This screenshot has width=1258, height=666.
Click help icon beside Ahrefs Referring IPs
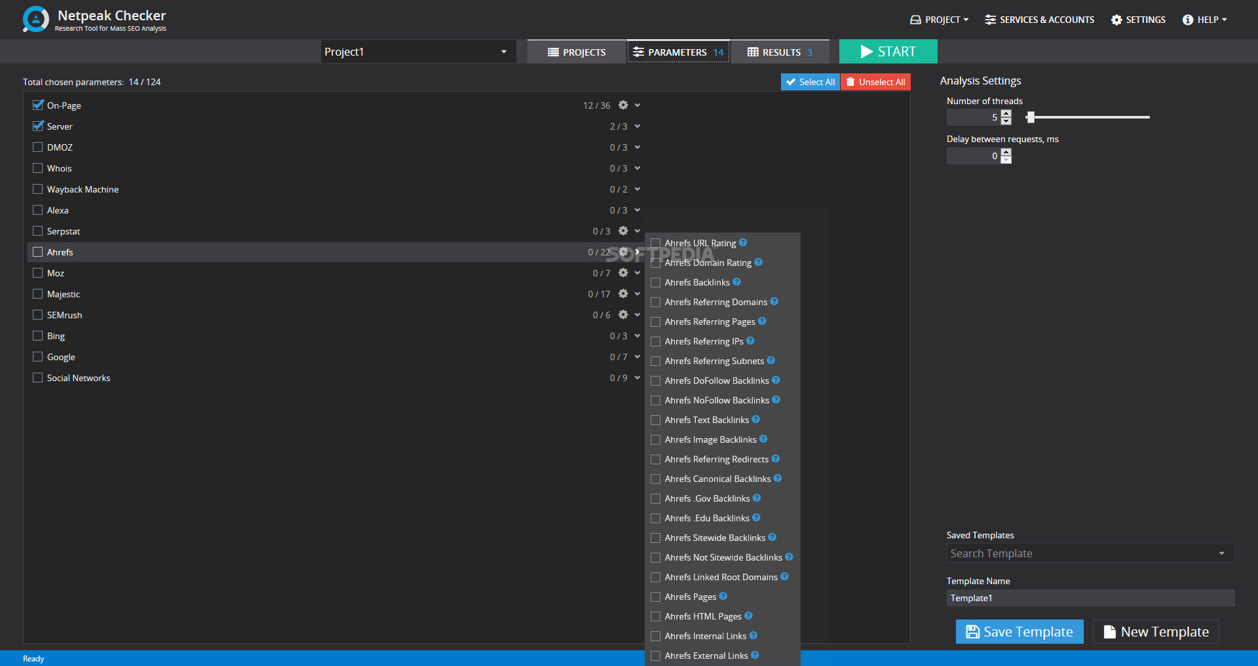tap(750, 341)
